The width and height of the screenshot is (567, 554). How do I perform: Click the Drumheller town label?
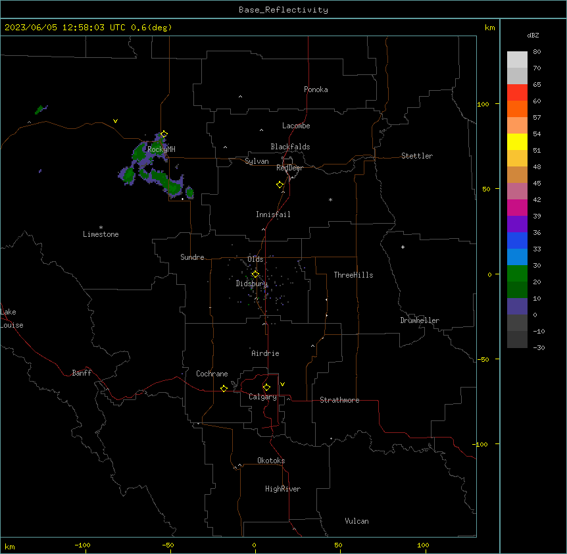pyautogui.click(x=420, y=320)
